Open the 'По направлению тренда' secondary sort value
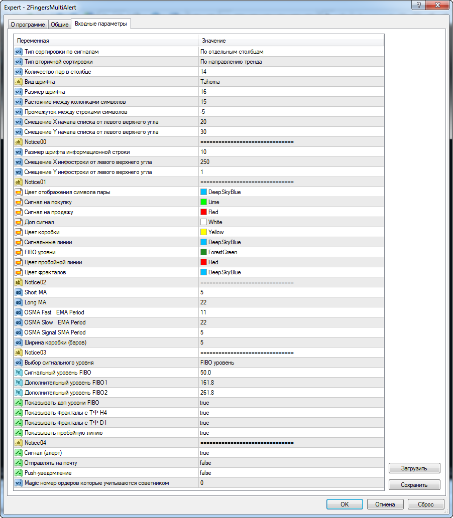The width and height of the screenshot is (453, 518). (x=291, y=62)
